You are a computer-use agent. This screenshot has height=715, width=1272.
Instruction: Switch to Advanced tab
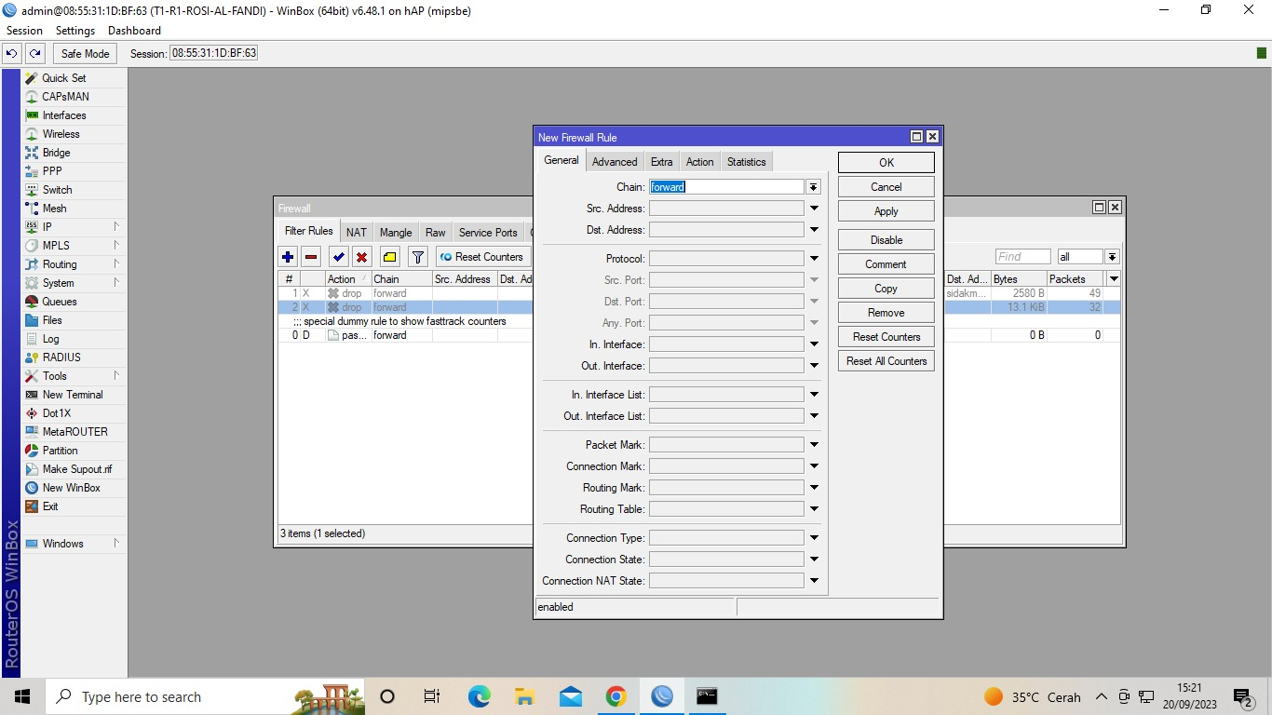click(615, 162)
